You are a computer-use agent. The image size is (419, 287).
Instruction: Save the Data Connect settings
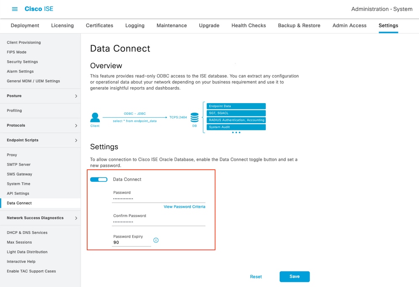pyautogui.click(x=294, y=277)
